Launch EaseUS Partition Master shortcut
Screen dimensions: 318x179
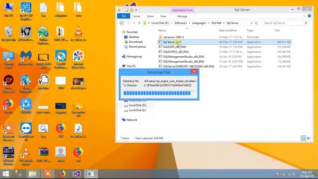(61, 60)
